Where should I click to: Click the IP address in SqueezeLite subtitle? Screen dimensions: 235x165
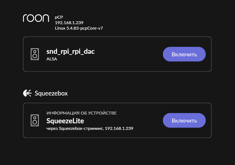click(120, 128)
